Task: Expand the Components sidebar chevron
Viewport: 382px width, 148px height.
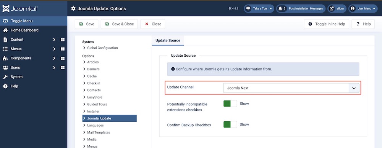Action: click(x=54, y=58)
